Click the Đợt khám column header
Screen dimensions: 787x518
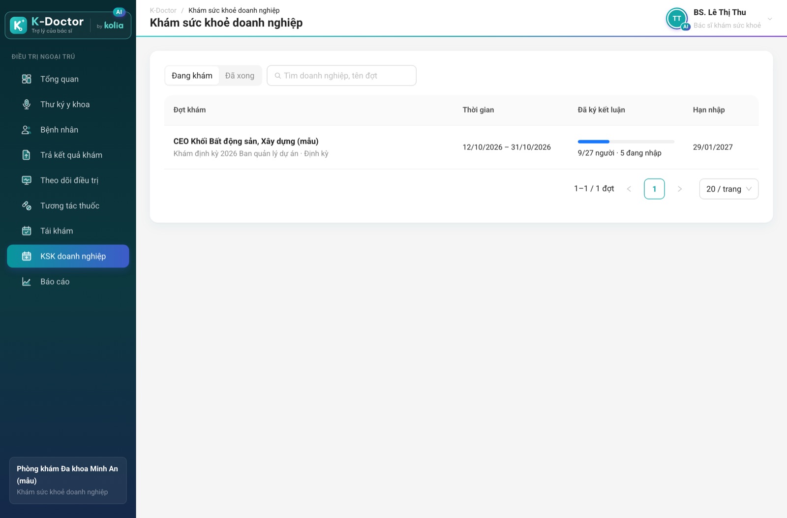click(x=189, y=110)
